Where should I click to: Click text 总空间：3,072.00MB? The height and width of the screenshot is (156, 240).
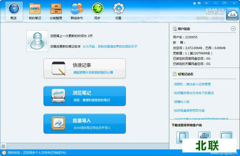[x=188, y=48]
